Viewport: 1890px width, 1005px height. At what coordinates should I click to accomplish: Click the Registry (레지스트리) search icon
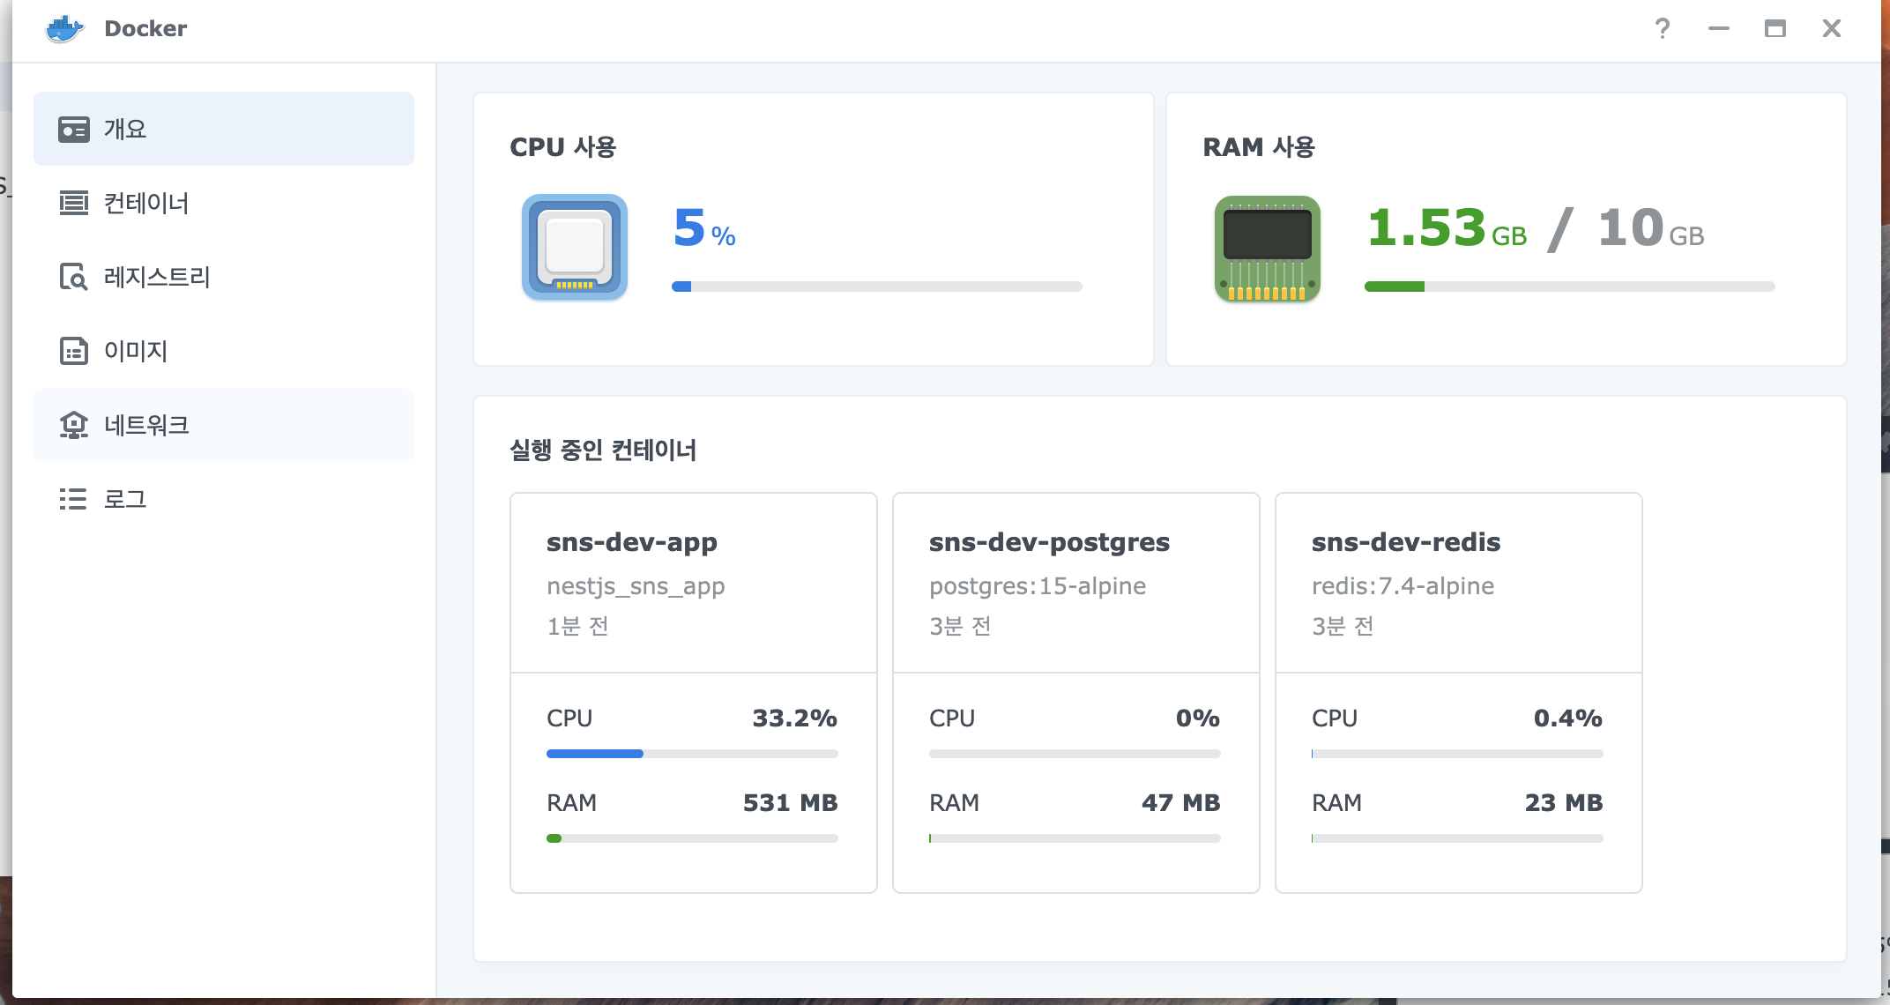pos(73,278)
